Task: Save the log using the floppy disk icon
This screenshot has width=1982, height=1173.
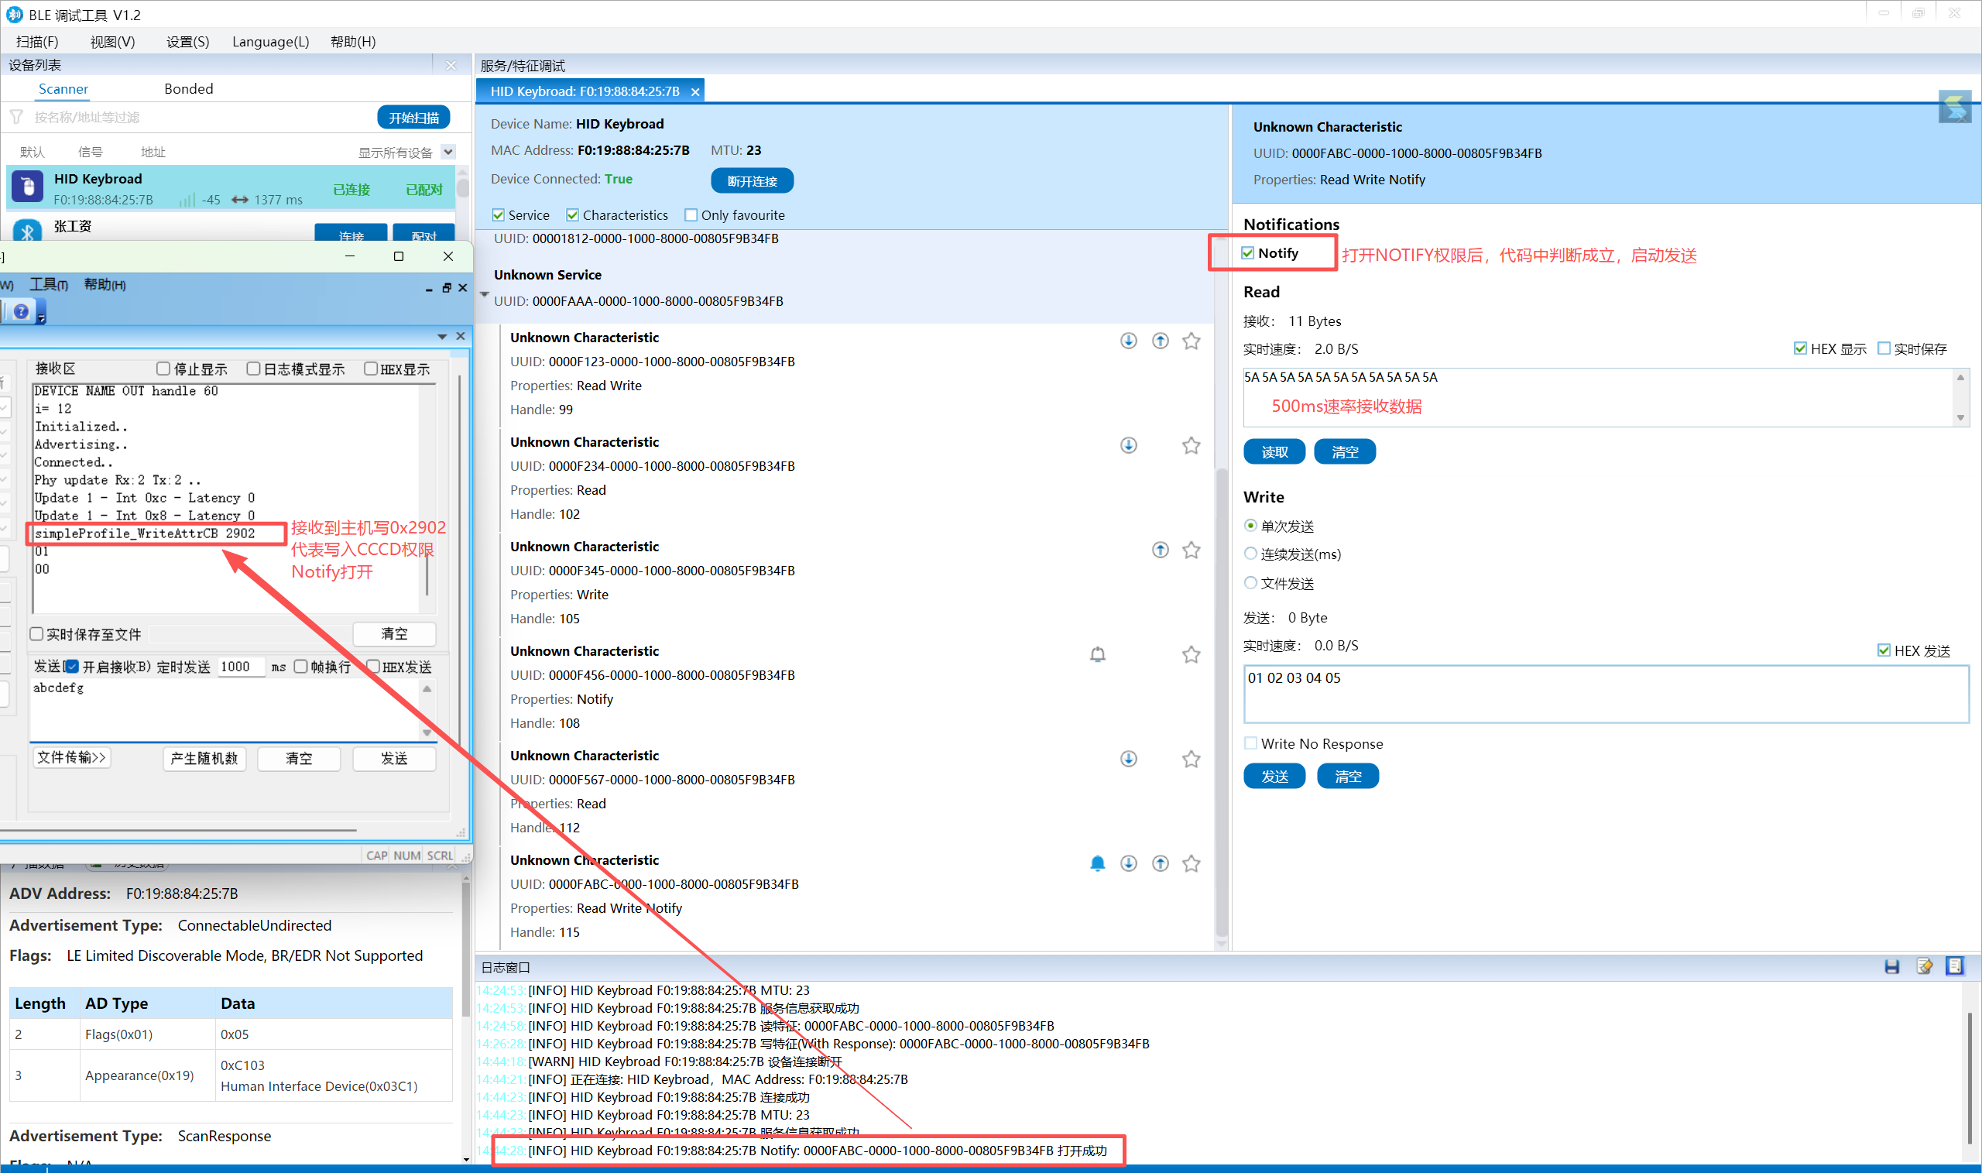Action: 1891,966
